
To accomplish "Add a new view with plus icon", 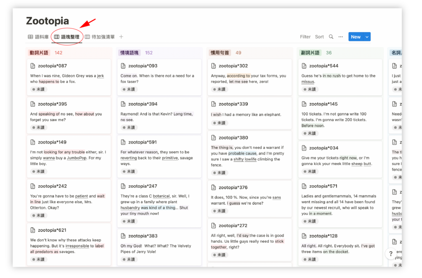I will (121, 37).
